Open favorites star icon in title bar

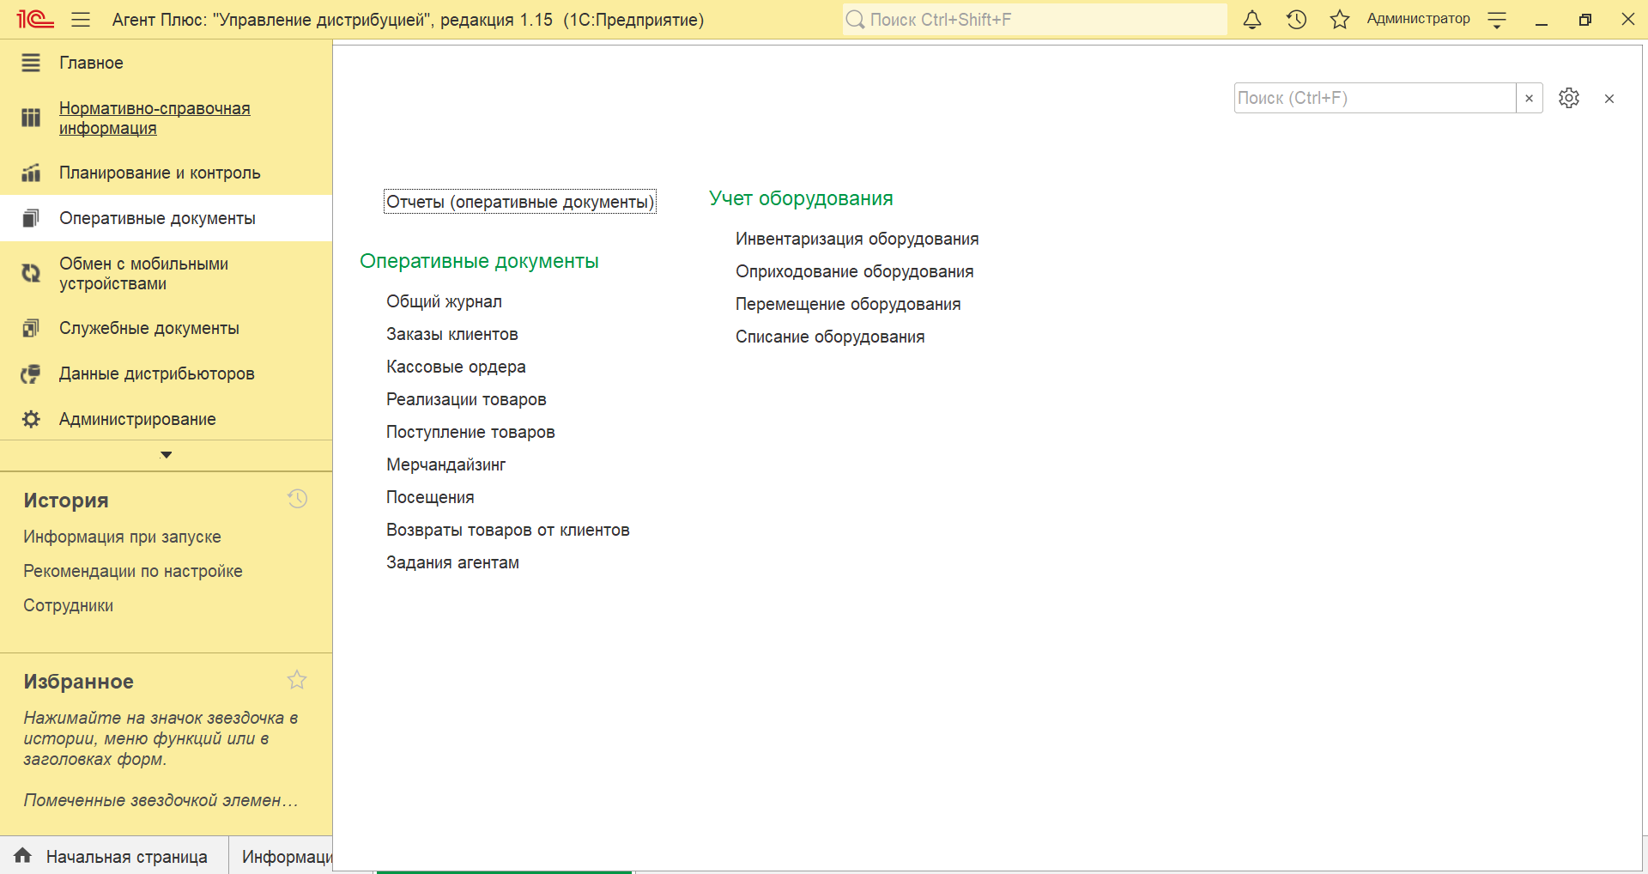(1339, 20)
